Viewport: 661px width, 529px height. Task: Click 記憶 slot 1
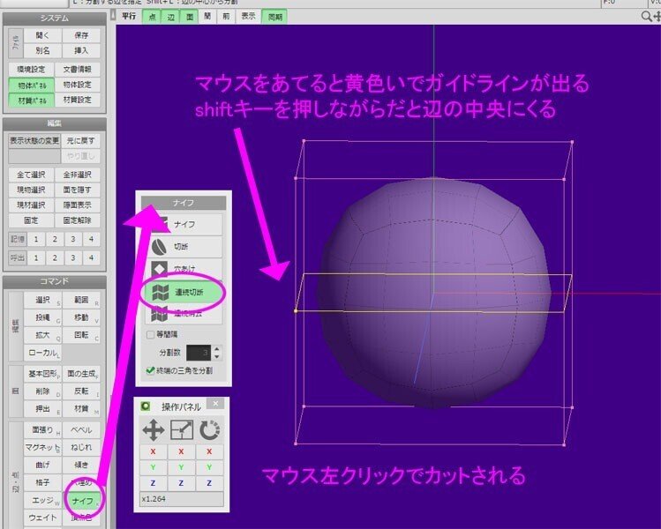click(36, 239)
